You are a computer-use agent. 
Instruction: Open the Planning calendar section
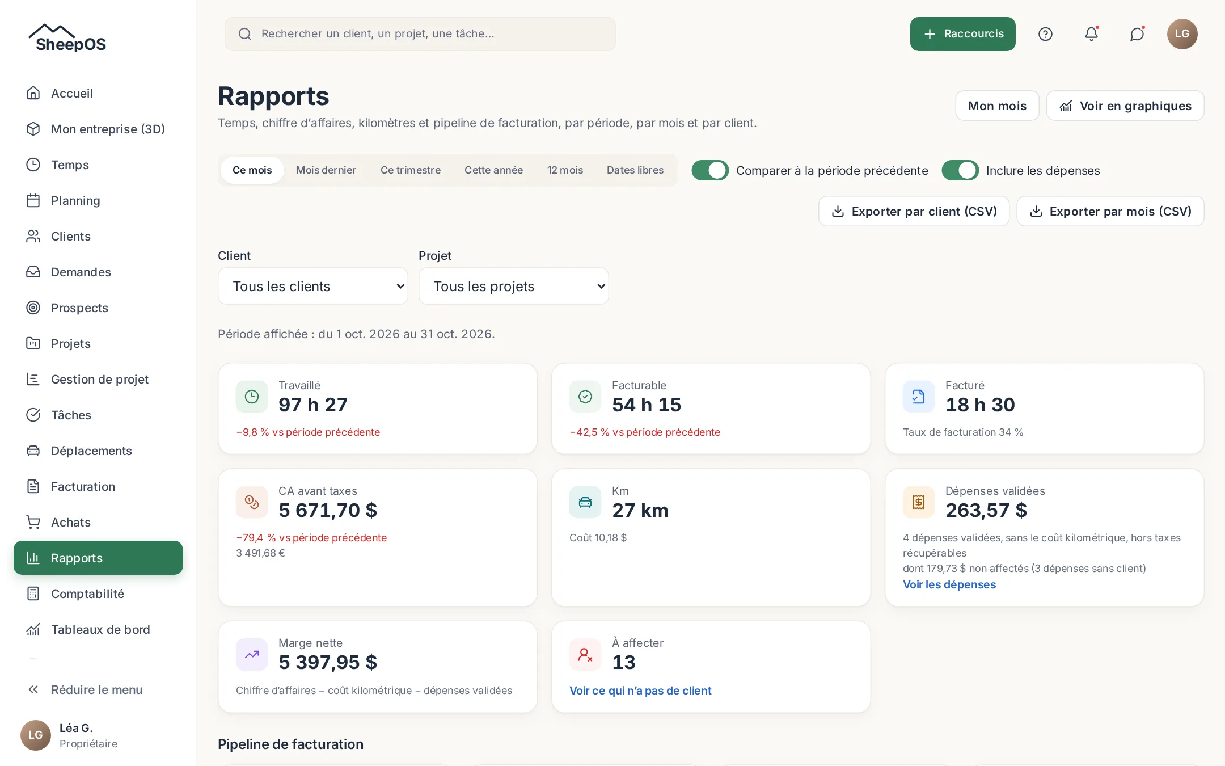click(x=98, y=200)
